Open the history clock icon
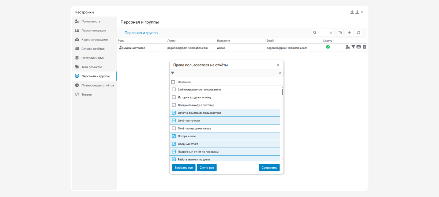This screenshot has width=439, height=197. [340, 33]
